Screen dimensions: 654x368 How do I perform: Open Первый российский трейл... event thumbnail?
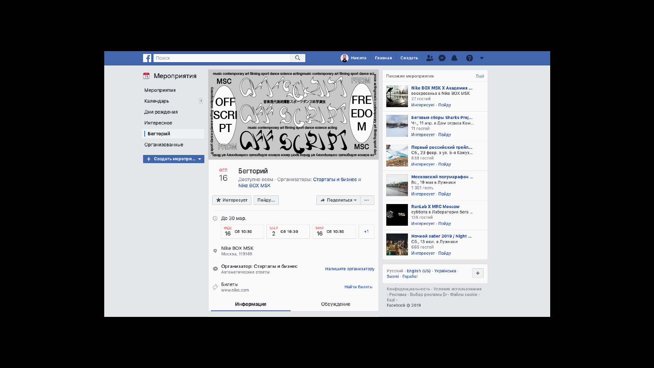coord(397,156)
